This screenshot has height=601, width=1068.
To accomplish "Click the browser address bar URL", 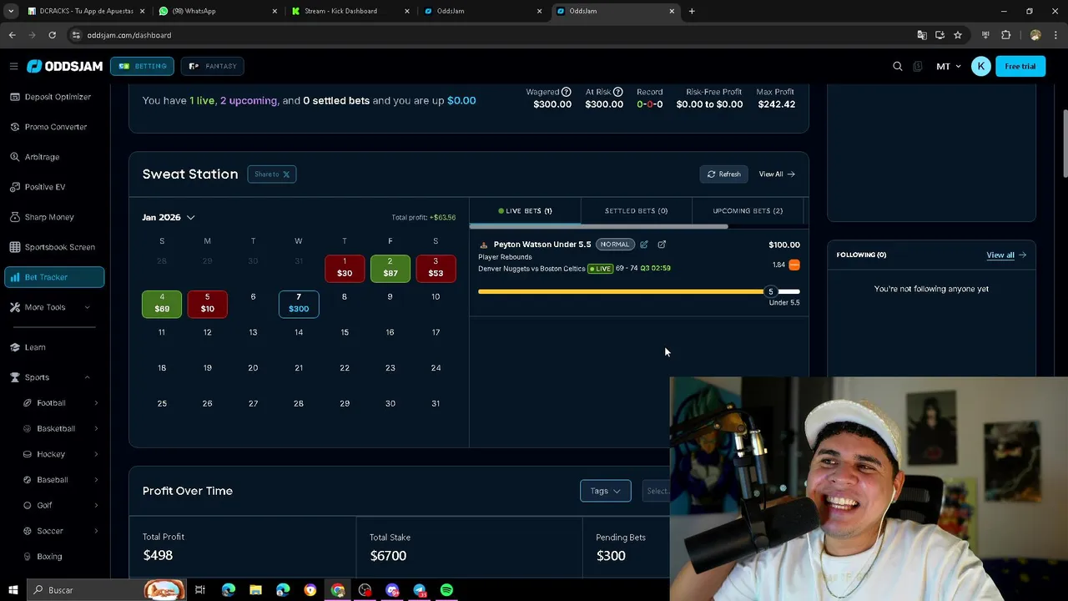I will coord(129,35).
